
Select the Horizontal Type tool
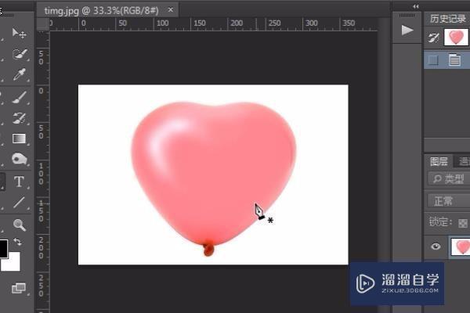pos(19,182)
